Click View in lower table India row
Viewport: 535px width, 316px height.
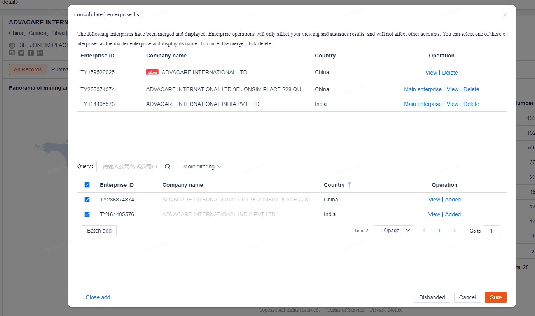coord(434,214)
